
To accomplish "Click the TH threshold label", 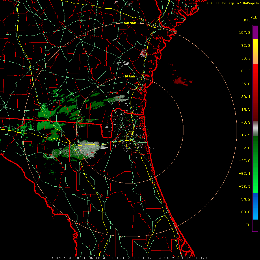I will click(248, 225).
